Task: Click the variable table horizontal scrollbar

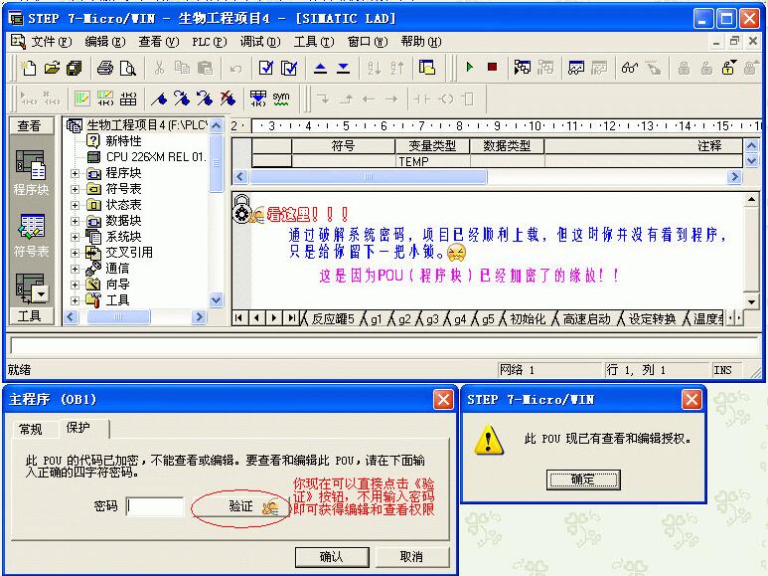Action: tap(369, 177)
